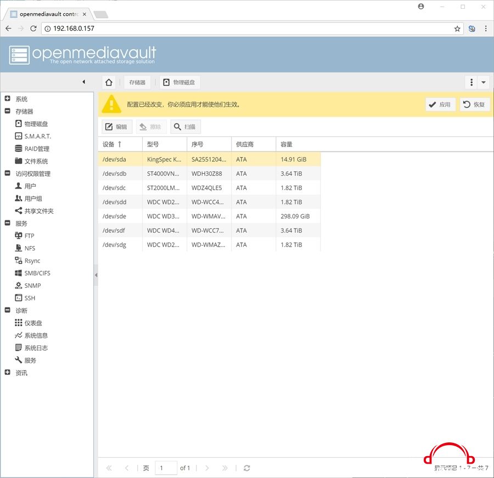Open 系统信息 in the sidebar
494x478 pixels.
pyautogui.click(x=31, y=335)
